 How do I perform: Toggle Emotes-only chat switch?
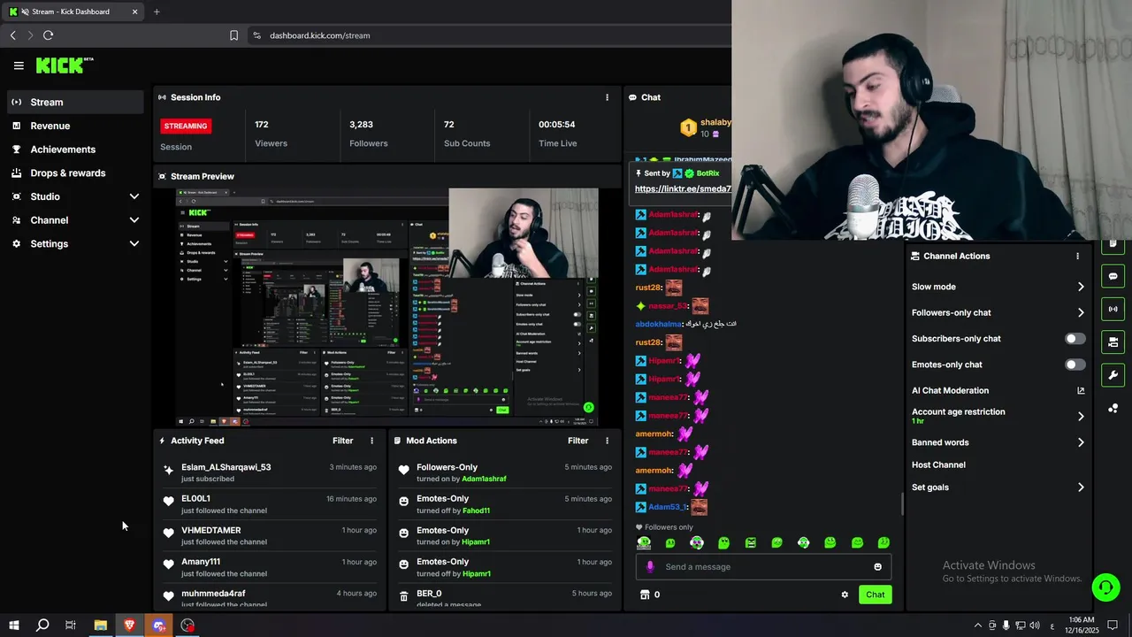[x=1075, y=365]
